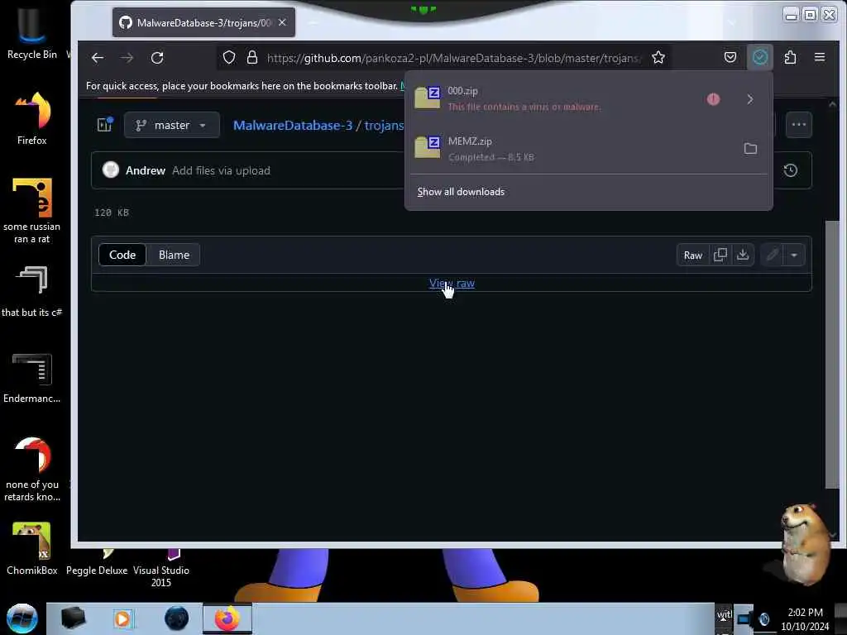847x635 pixels.
Task: Select the Endermanc... desktop icon
Action: tap(32, 378)
